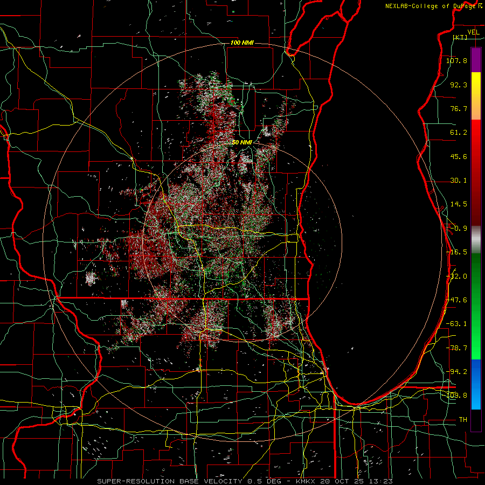
Task: Click the NEXLAB-College of DuPage label
Action: coord(431,6)
